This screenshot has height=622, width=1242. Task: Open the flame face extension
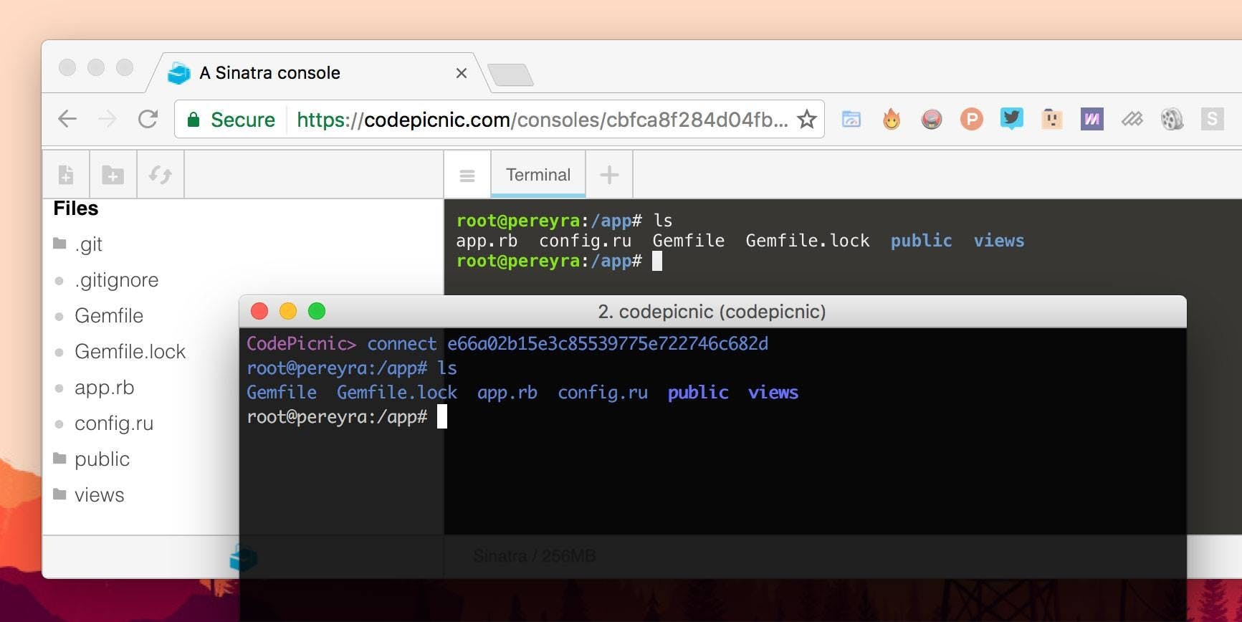[x=892, y=119]
